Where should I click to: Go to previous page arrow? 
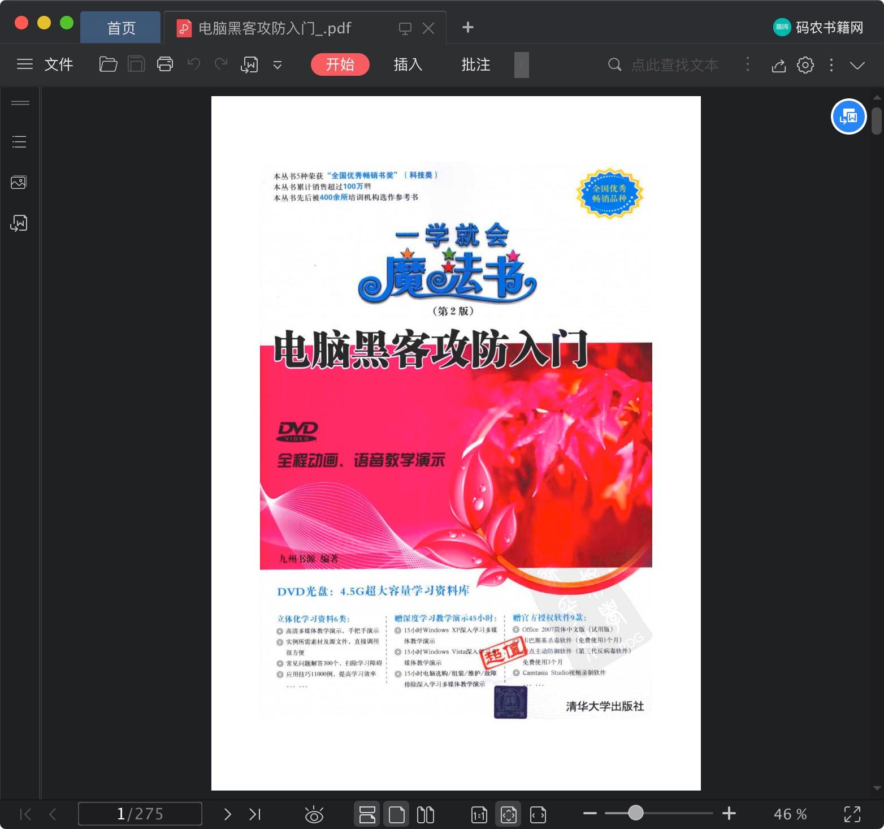[x=53, y=814]
